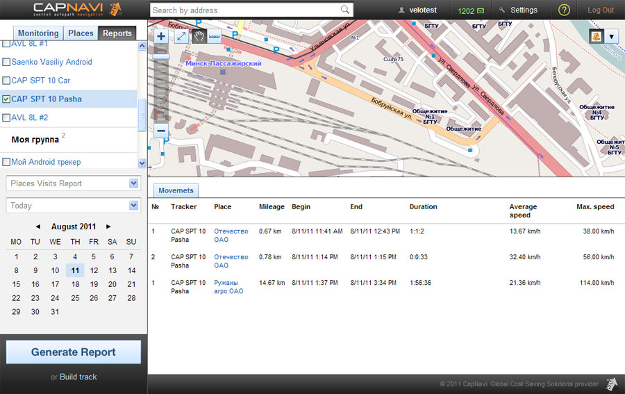Click tracker list scrollbar up arrow
Screen dimensions: 625x394
click(x=142, y=46)
